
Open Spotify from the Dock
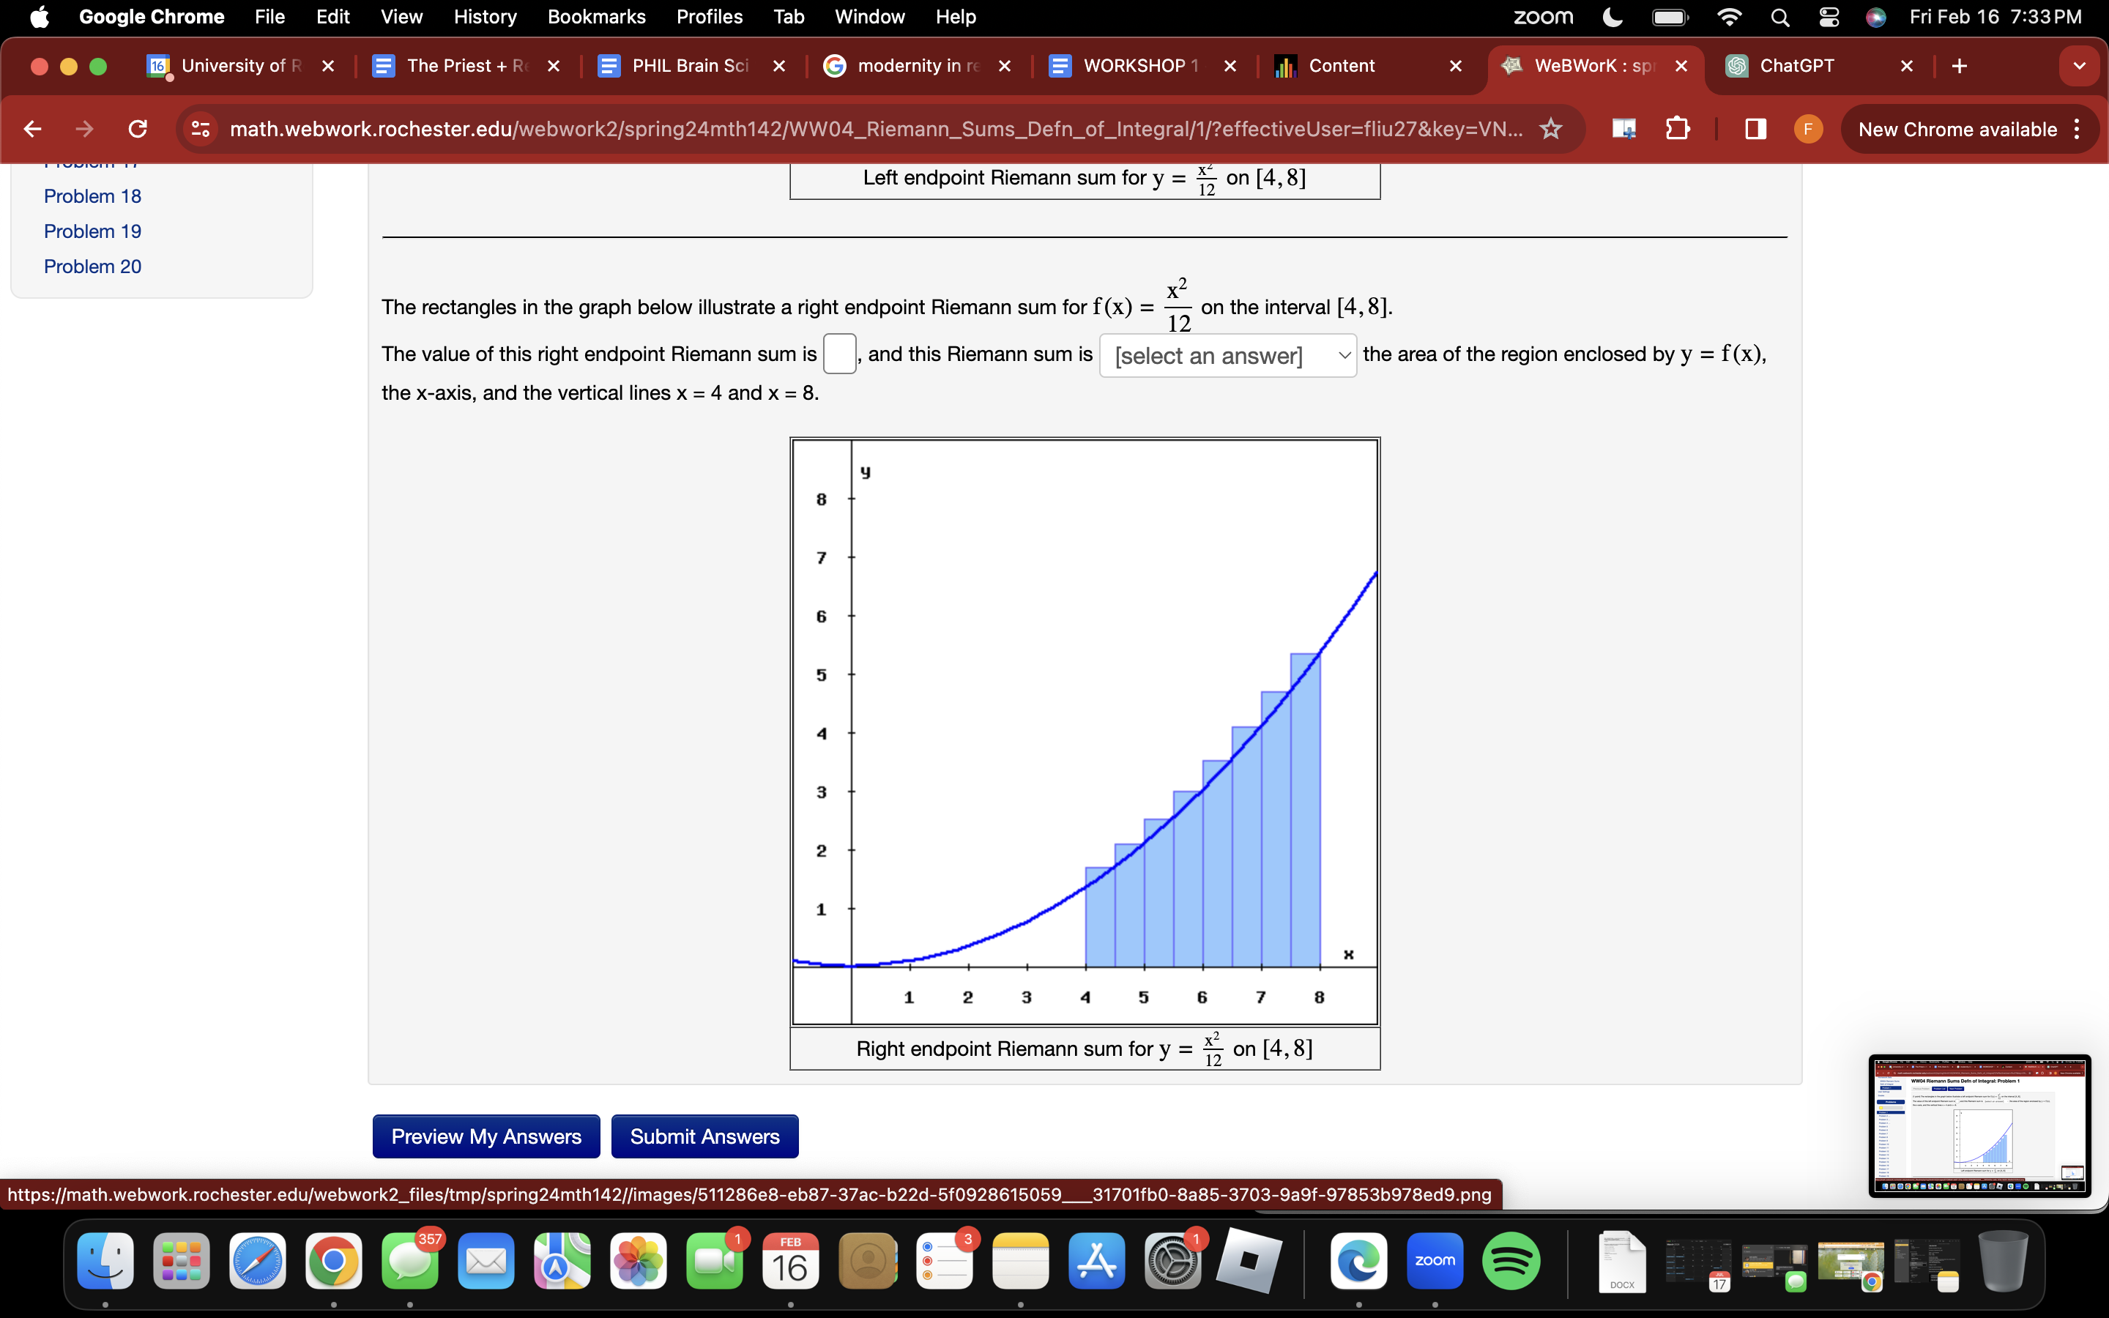(1511, 1260)
